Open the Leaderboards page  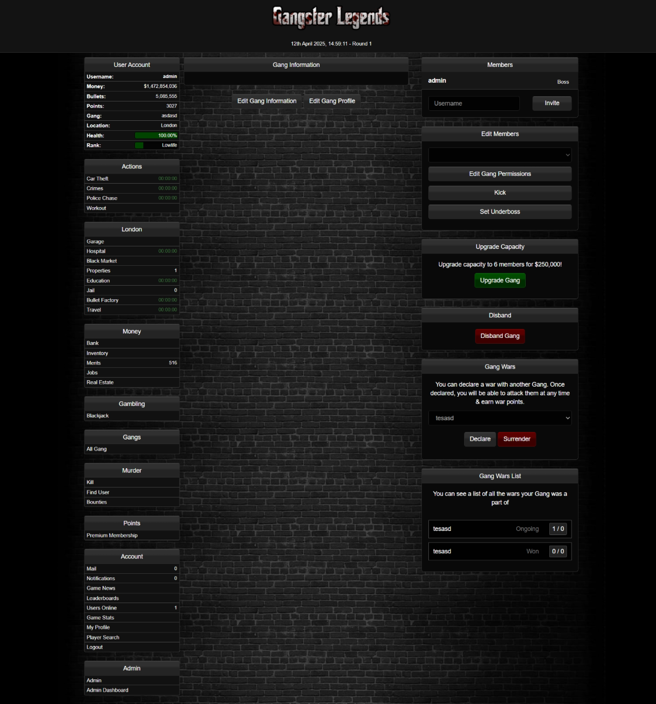coord(103,598)
